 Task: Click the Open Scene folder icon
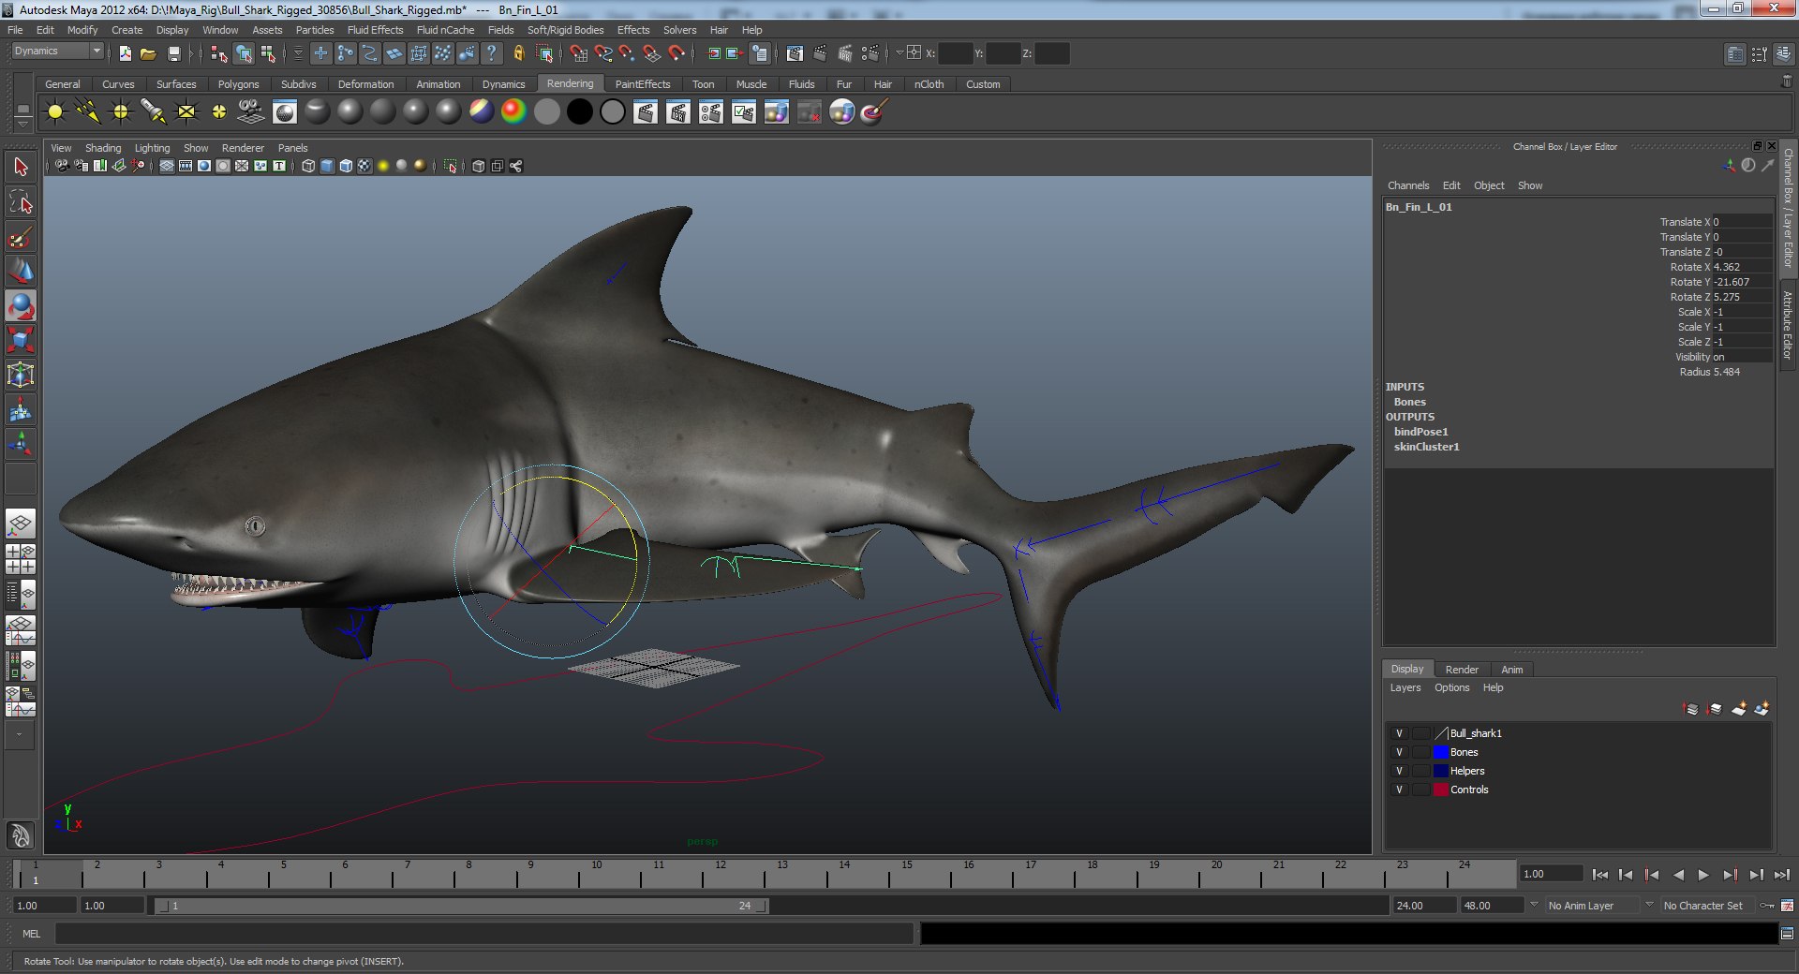click(x=148, y=53)
